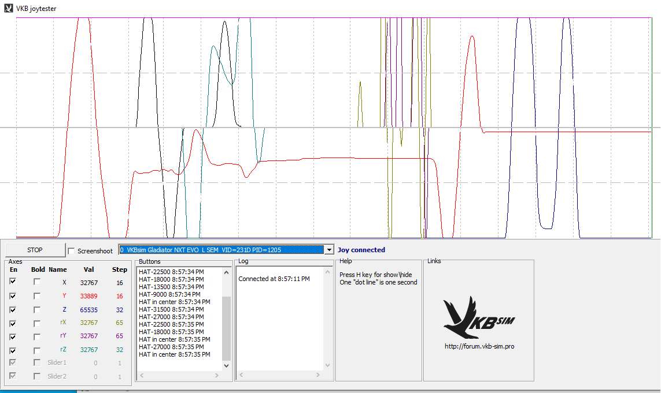Select the 'HAT-13500 8:57:34 PM' entry
This screenshot has width=661, height=393.
tap(171, 287)
